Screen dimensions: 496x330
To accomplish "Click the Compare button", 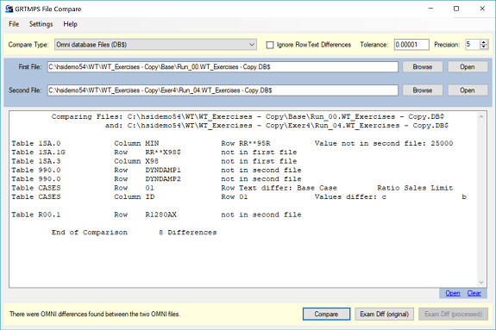I will point(326,314).
